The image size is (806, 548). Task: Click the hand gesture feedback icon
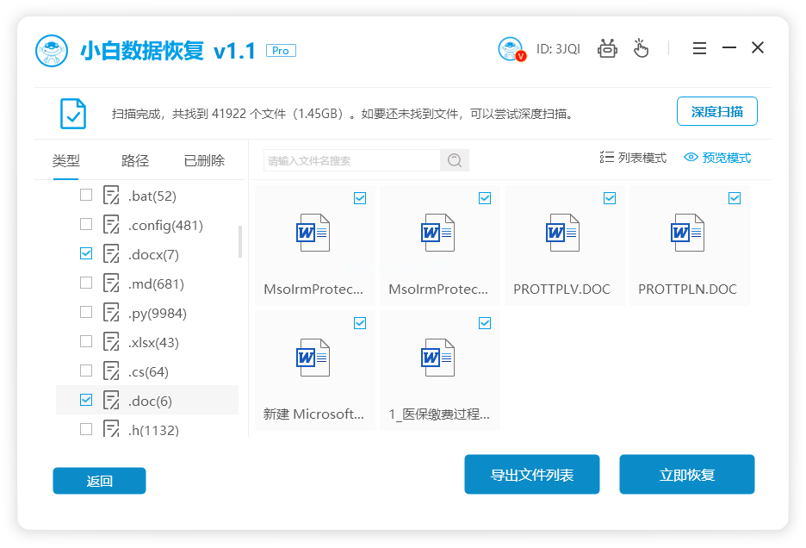click(x=641, y=48)
